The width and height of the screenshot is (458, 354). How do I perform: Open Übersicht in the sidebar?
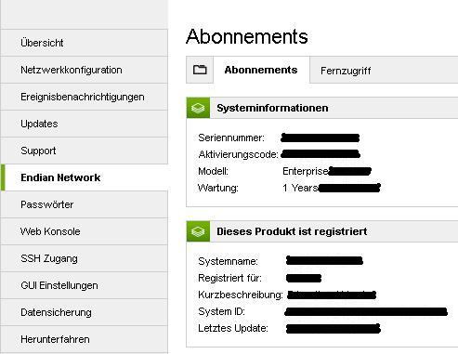pyautogui.click(x=84, y=43)
